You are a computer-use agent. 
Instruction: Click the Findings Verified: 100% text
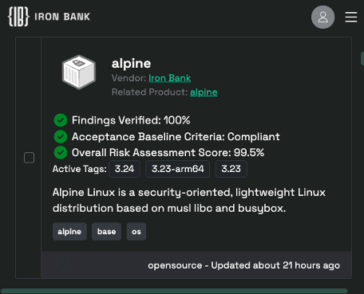(x=131, y=120)
